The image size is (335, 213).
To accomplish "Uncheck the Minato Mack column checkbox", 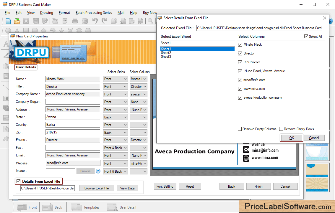I will (x=240, y=44).
